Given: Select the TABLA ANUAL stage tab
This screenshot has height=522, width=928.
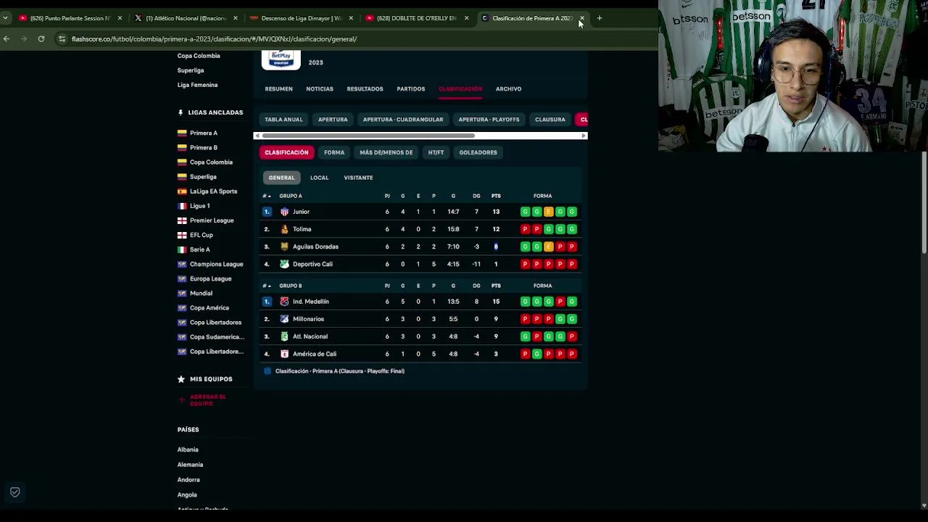Looking at the screenshot, I should pyautogui.click(x=283, y=120).
